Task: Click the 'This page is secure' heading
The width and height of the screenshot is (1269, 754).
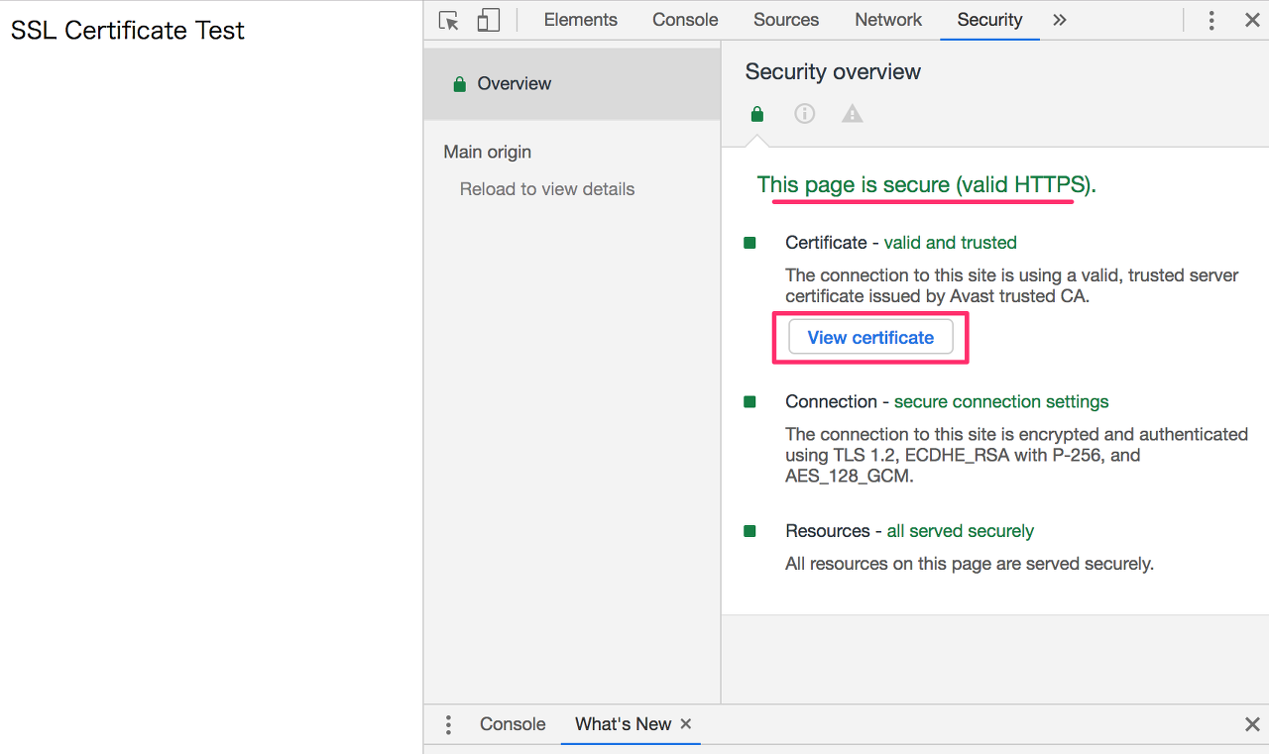Action: [x=927, y=184]
